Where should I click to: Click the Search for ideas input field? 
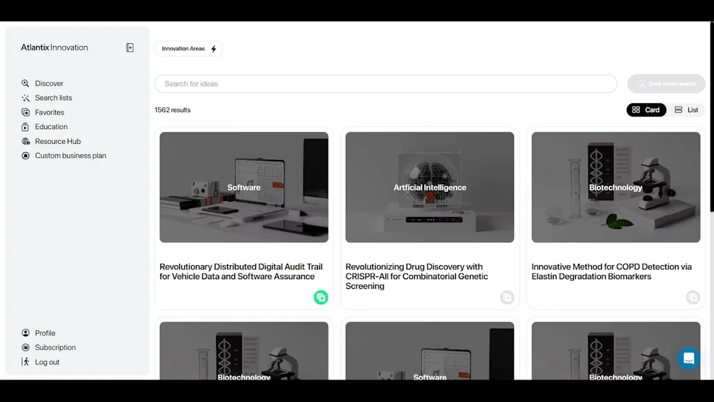pyautogui.click(x=386, y=83)
